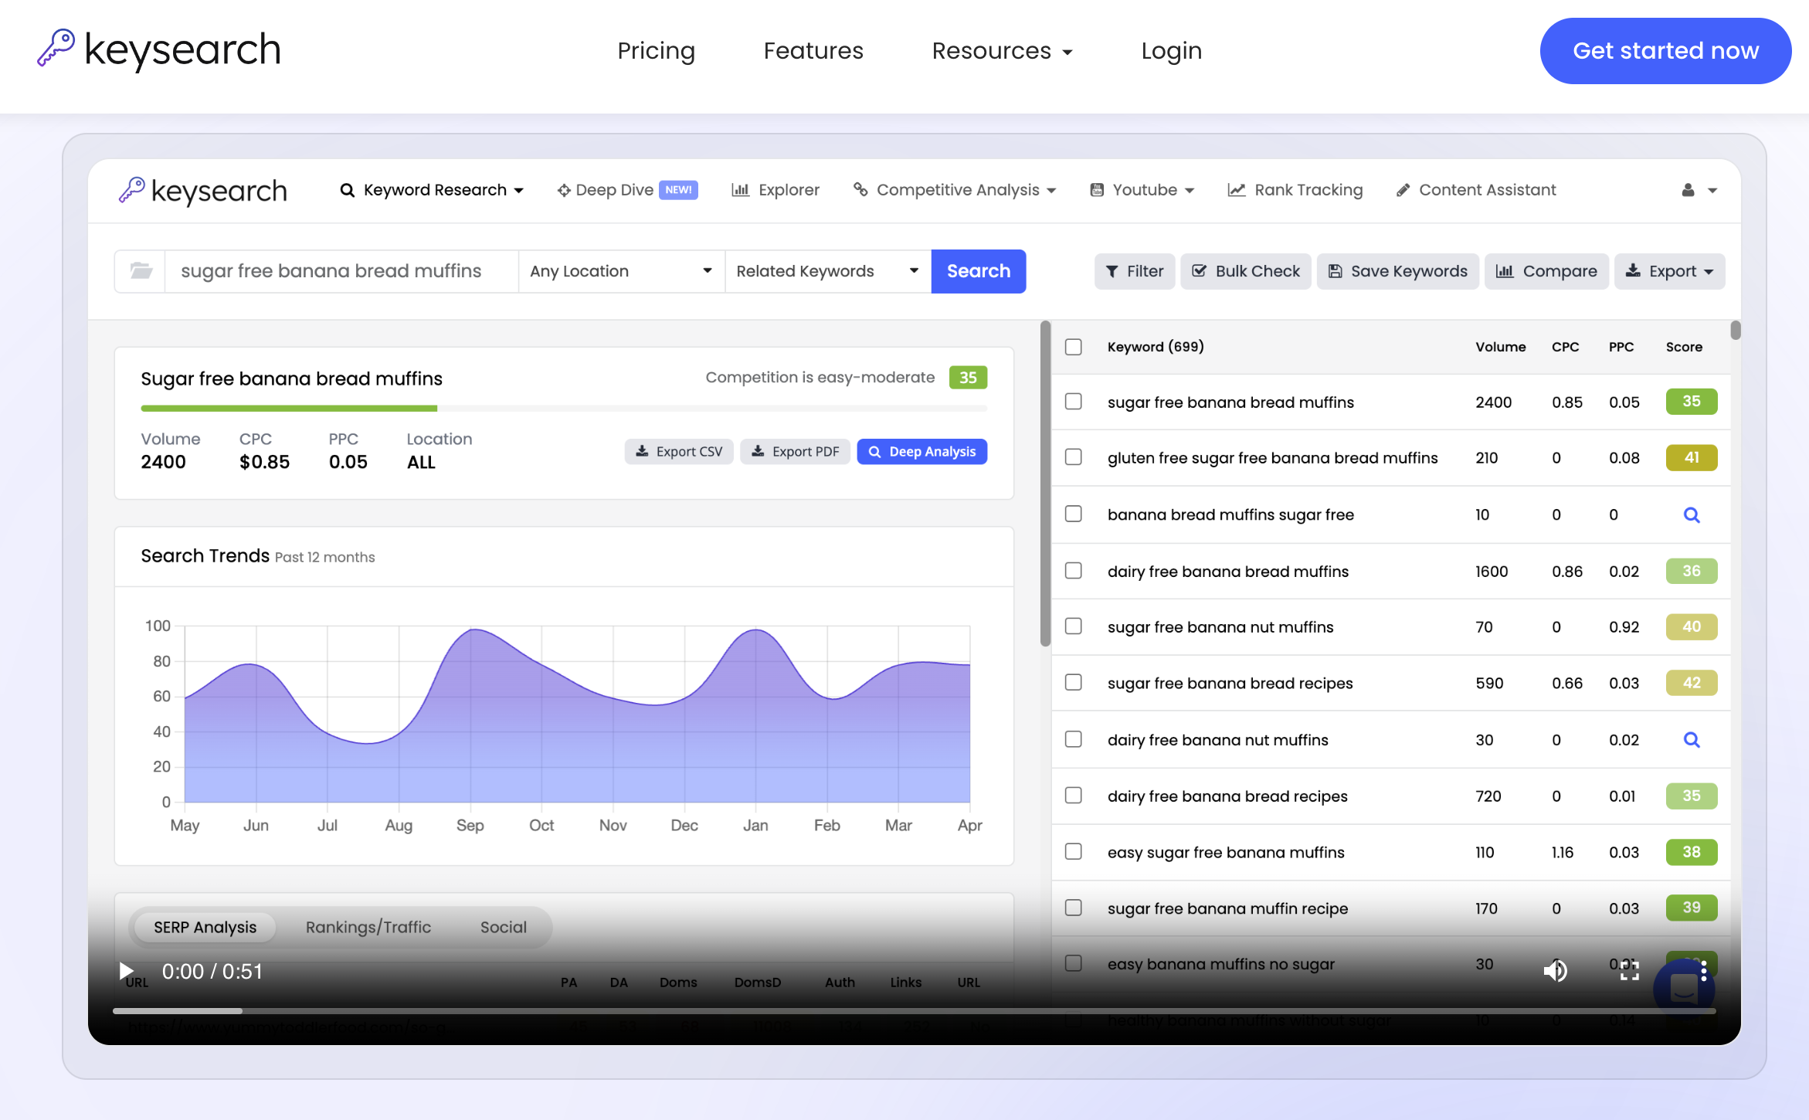This screenshot has height=1120, width=1809.
Task: Open the Login page
Action: coord(1171,51)
